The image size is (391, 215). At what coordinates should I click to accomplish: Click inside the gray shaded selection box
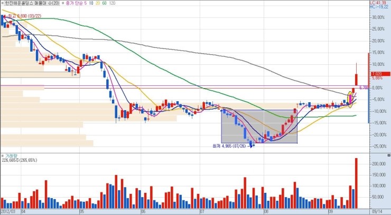pos(259,126)
